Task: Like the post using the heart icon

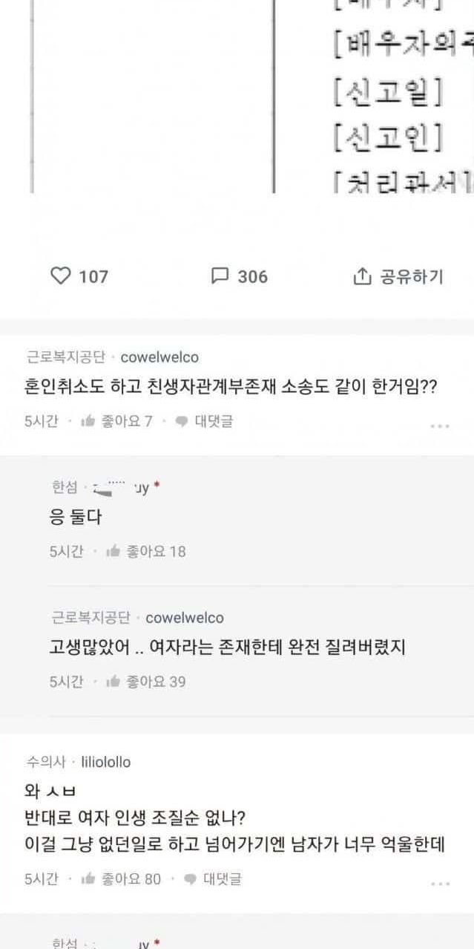Action: point(60,276)
